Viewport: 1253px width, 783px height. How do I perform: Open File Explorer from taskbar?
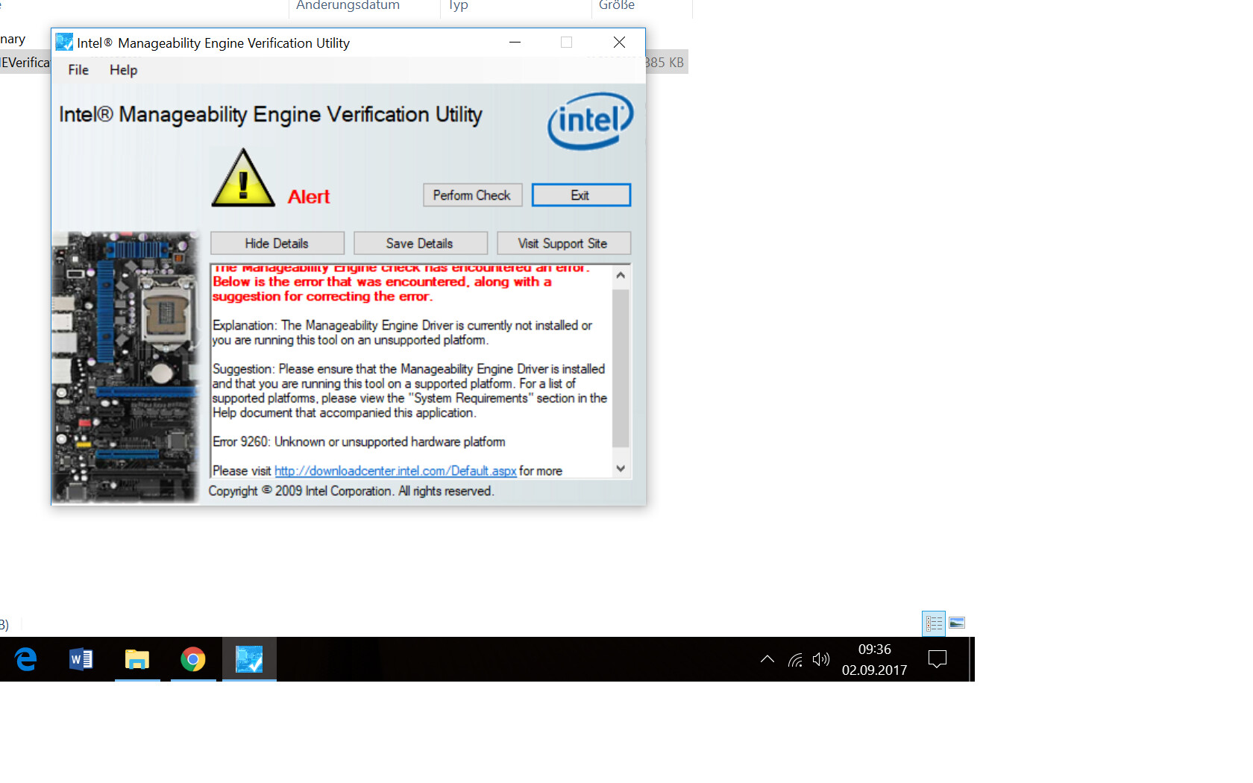coord(137,659)
